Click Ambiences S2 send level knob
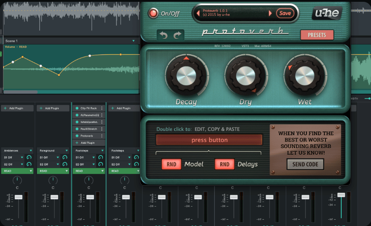This screenshot has height=226, width=371. [29, 164]
